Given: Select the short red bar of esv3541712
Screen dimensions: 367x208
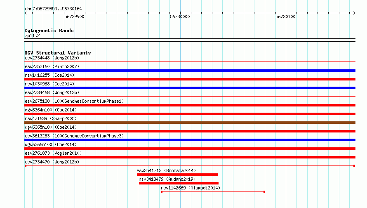Looking at the screenshot, I should coord(177,175).
